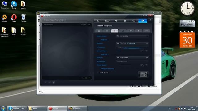Click the free disk space arrow under the list
198x111 pixels.
tap(89, 78)
